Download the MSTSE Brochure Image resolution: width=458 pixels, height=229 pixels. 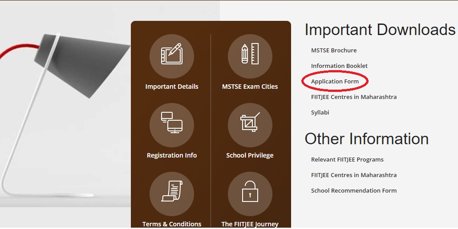[x=334, y=51]
